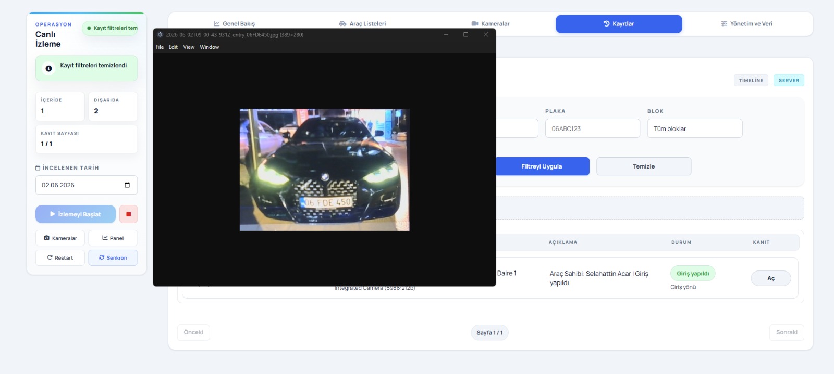
Task: Click the Kayıtlar tab history icon
Action: point(607,24)
